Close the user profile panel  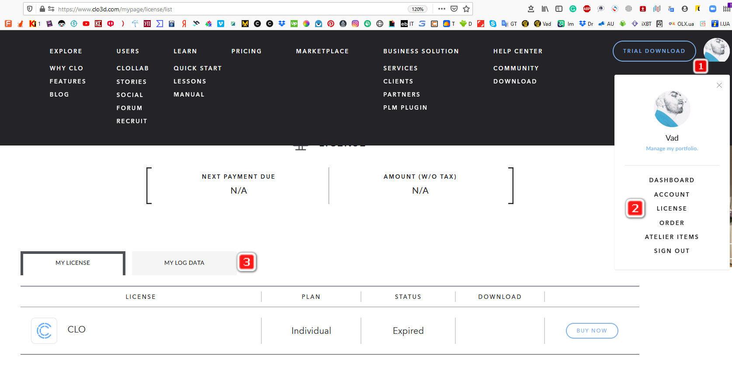coord(719,85)
